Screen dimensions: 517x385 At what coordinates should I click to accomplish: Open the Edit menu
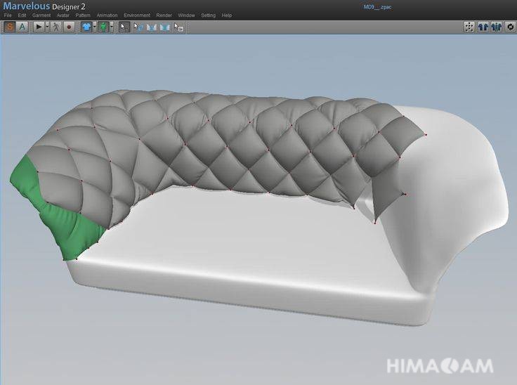click(x=22, y=15)
